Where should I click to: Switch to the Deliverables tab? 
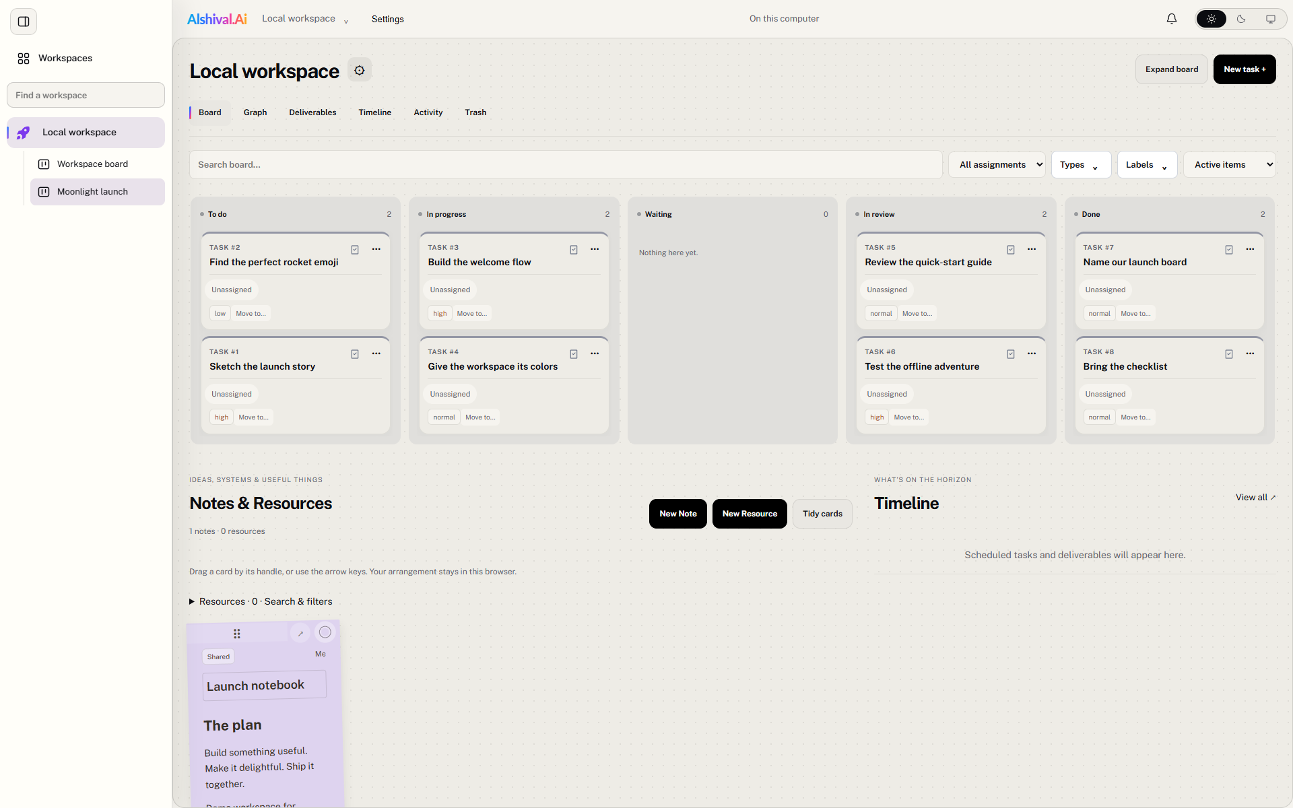[x=312, y=112]
